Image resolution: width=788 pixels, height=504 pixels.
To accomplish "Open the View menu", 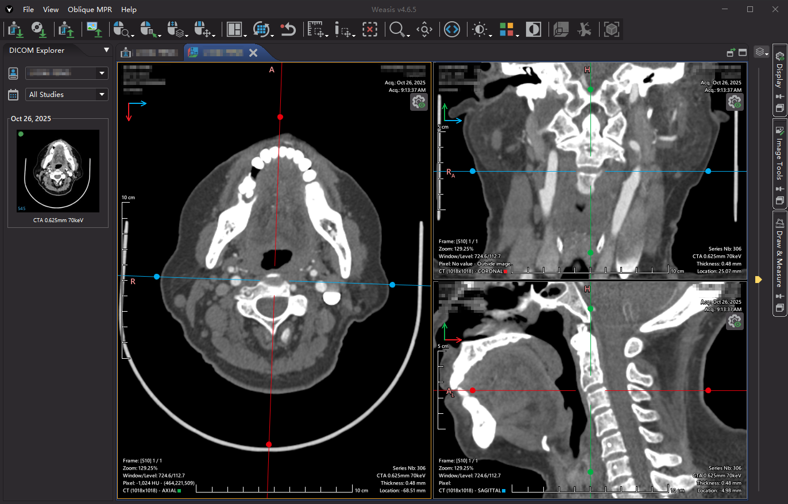I will pyautogui.click(x=51, y=10).
